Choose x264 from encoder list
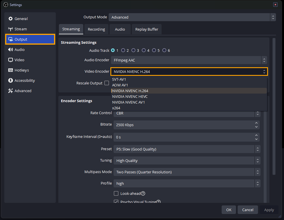The image size is (284, 220). [x=189, y=108]
